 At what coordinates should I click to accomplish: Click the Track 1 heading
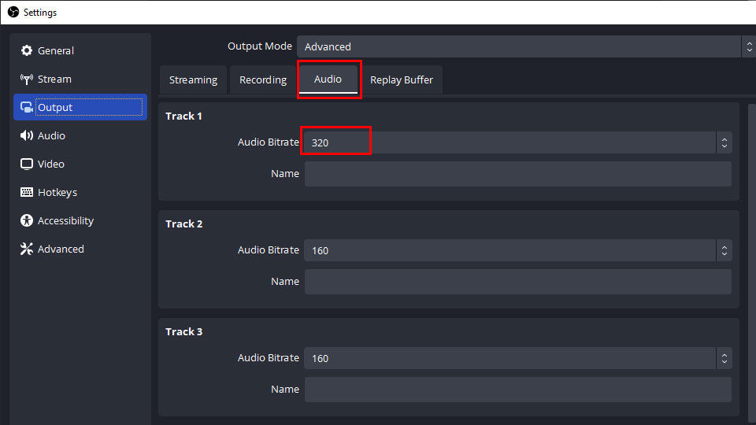tap(183, 116)
